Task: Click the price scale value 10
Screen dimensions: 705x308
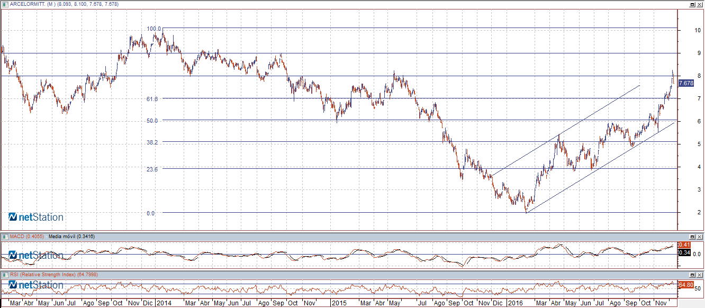Action: click(698, 31)
